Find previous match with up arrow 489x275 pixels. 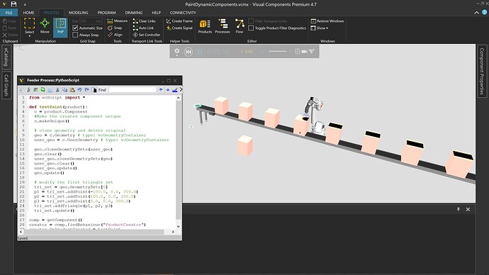click(x=161, y=90)
